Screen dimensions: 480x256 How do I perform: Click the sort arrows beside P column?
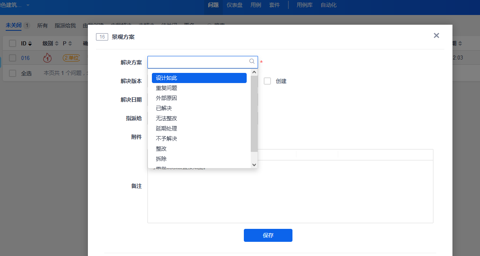tap(70, 44)
